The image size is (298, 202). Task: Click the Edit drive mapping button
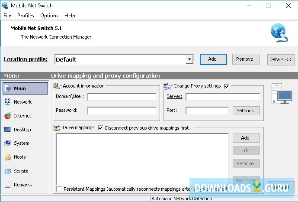click(246, 150)
